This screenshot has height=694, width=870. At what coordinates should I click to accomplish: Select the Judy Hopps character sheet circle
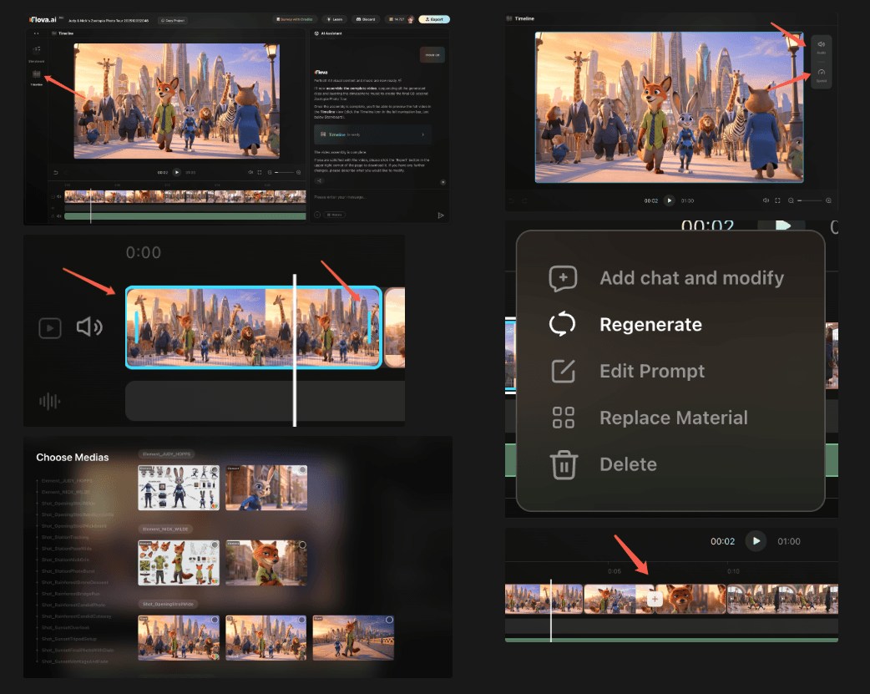coord(215,471)
